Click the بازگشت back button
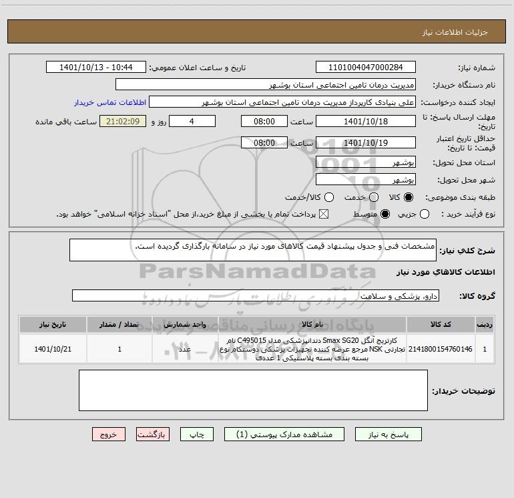The image size is (514, 498). point(153,434)
